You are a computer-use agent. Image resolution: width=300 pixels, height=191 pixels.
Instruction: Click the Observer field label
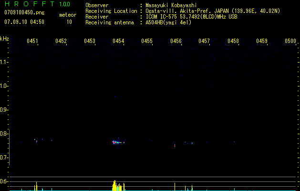tap(97, 5)
